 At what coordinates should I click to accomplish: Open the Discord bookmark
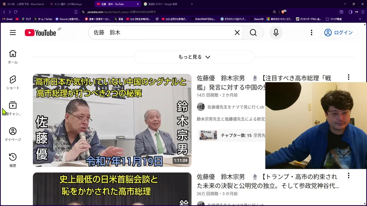[68, 19]
